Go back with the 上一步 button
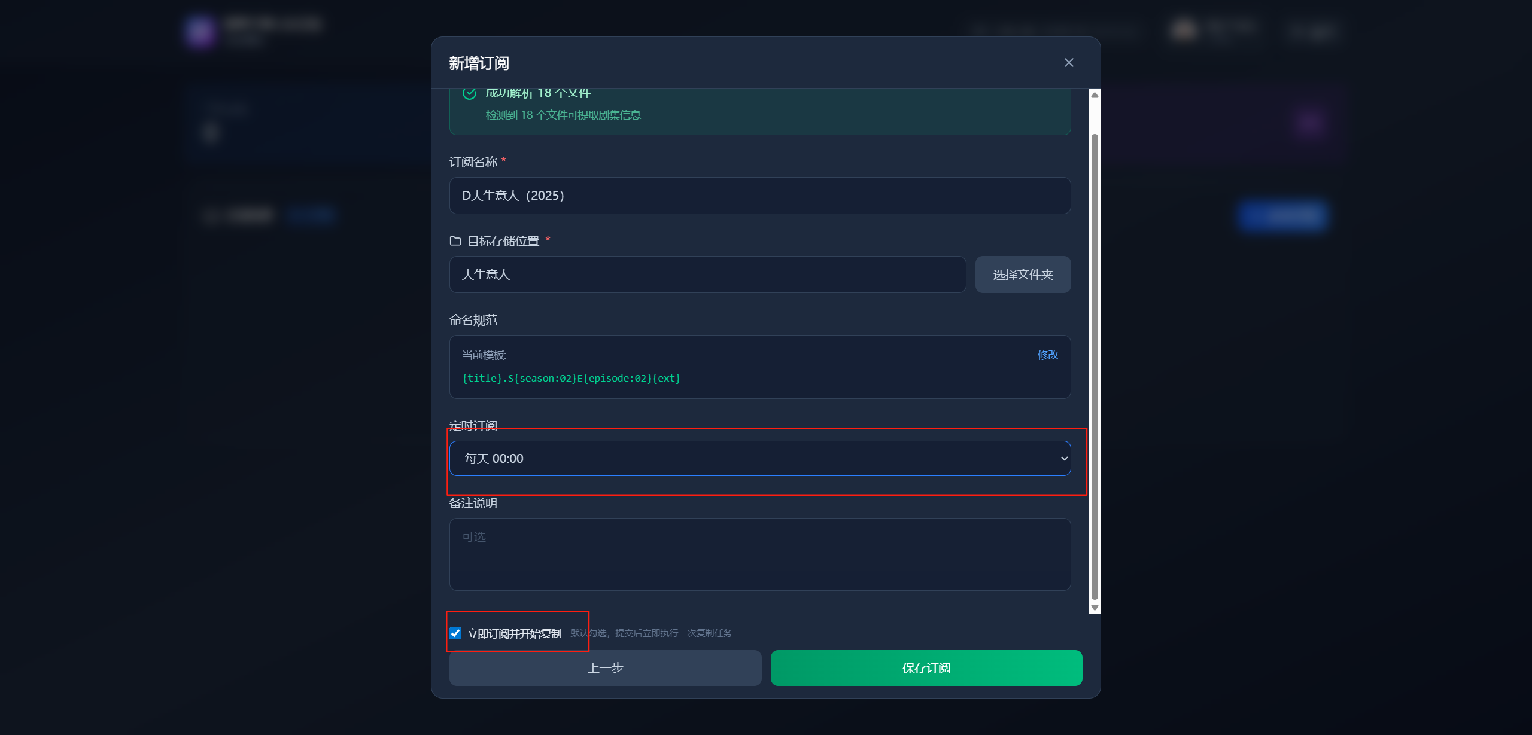The image size is (1532, 735). tap(605, 668)
